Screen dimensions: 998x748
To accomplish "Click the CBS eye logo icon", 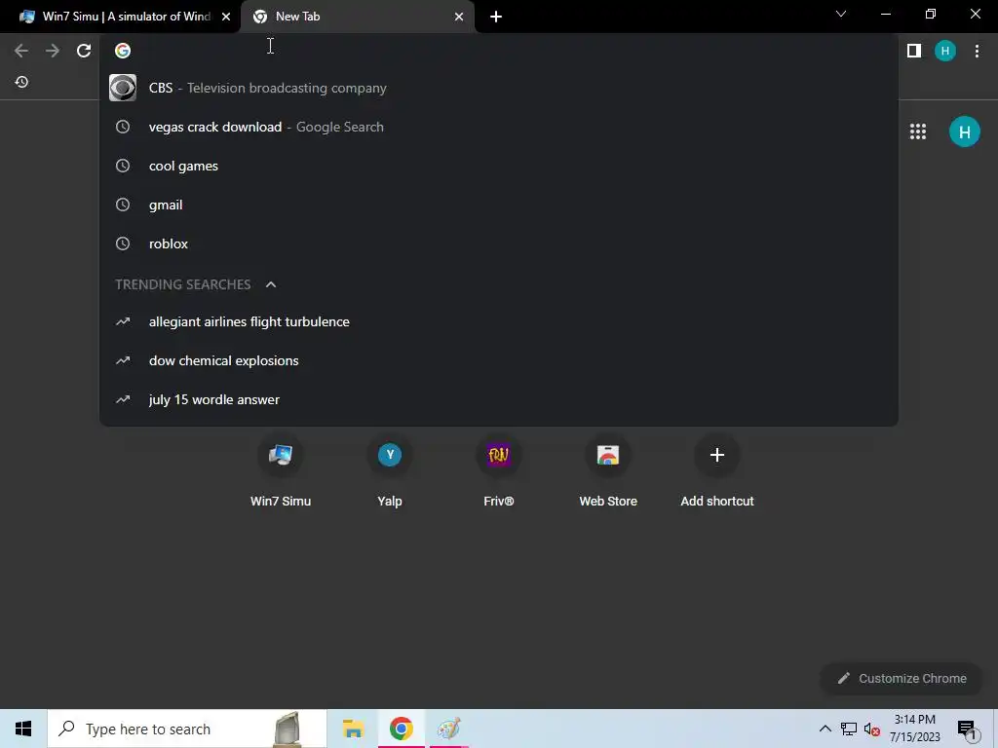I will point(123,88).
